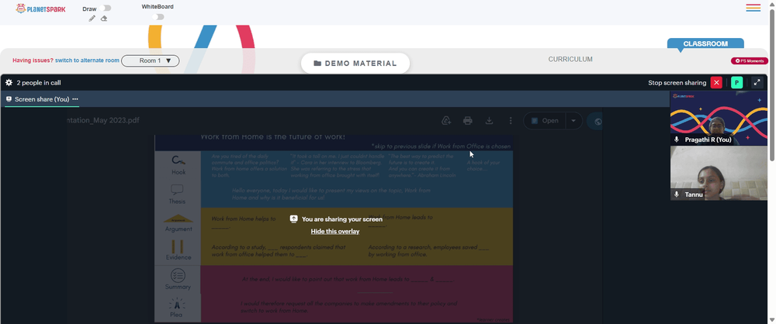Click the PDF filename ending May 2023.pdf
Viewport: 776px width, 324px height.
click(105, 120)
